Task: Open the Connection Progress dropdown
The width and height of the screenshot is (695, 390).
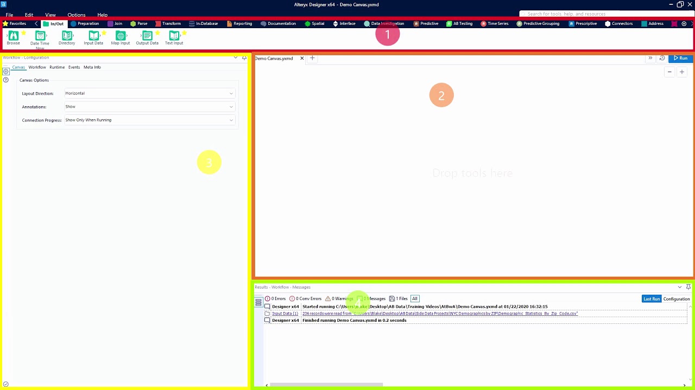Action: coord(150,120)
